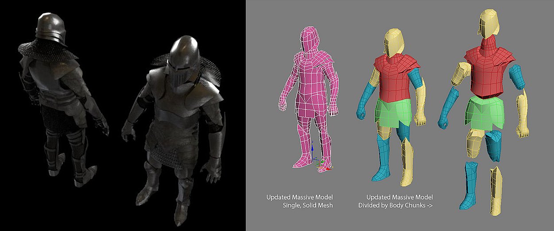The width and height of the screenshot is (554, 231).
Task: Select the blue thigh chunk of exploded model
Action: (494, 145)
